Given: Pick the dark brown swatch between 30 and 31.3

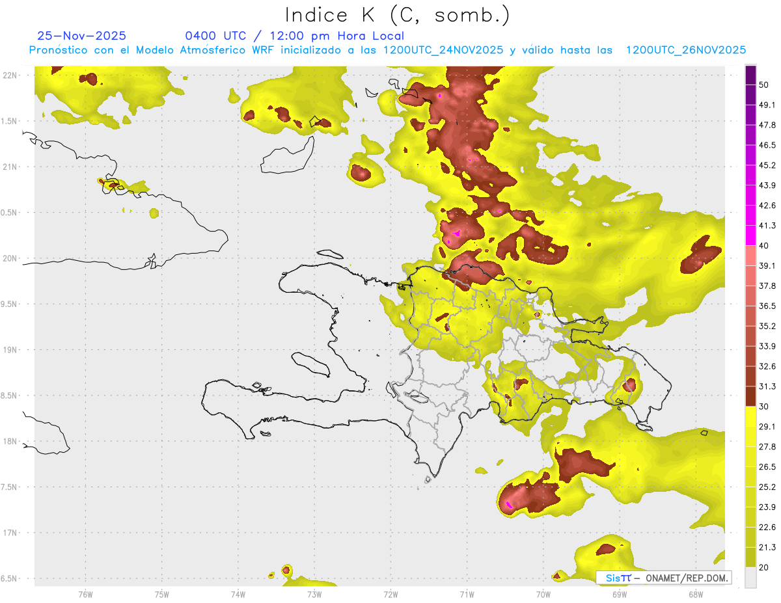Looking at the screenshot, I should (750, 397).
